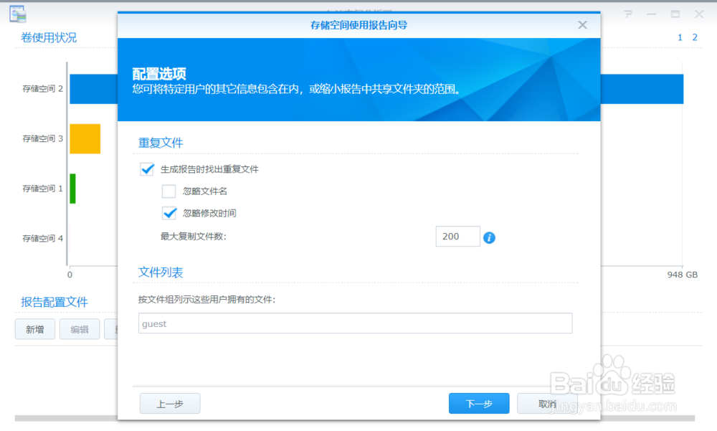This screenshot has width=717, height=431.
Task: Close the 存储空间使用报告向导 dialog with X
Action: click(x=582, y=24)
